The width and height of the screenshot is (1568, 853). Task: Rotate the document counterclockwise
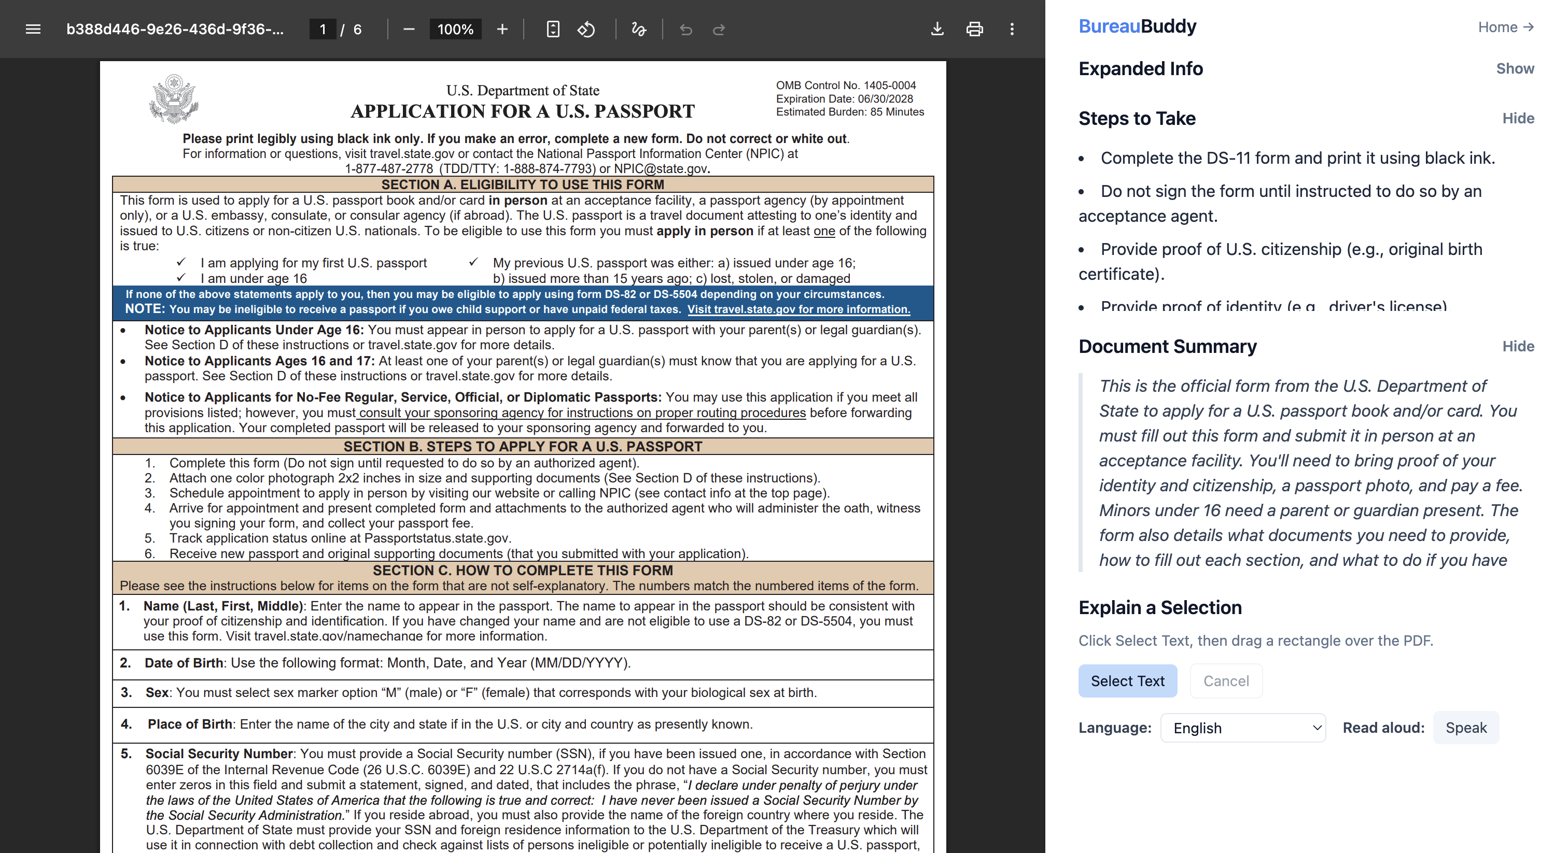tap(586, 29)
